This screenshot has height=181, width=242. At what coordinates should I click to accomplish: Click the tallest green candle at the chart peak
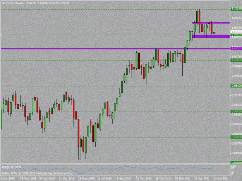[197, 17]
